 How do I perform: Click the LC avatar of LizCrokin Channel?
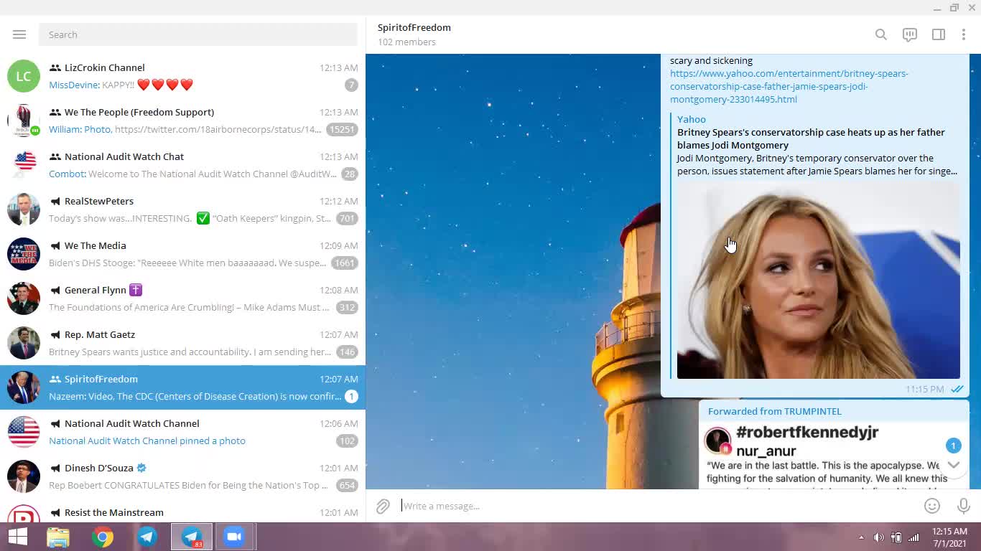click(24, 76)
